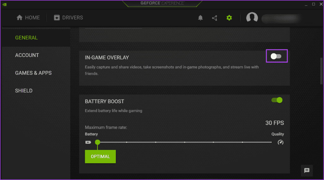Viewport: 324px width, 180px height.
Task: Disable the Battery Boost toggle
Action: pyautogui.click(x=277, y=100)
